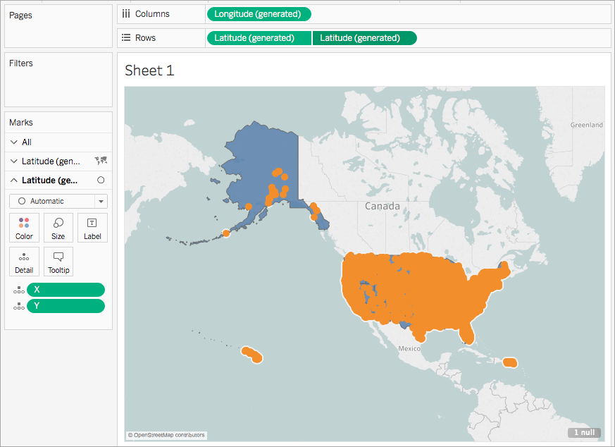Viewport: 615px width, 447px height.
Task: Click the Canada map label
Action: coord(383,206)
